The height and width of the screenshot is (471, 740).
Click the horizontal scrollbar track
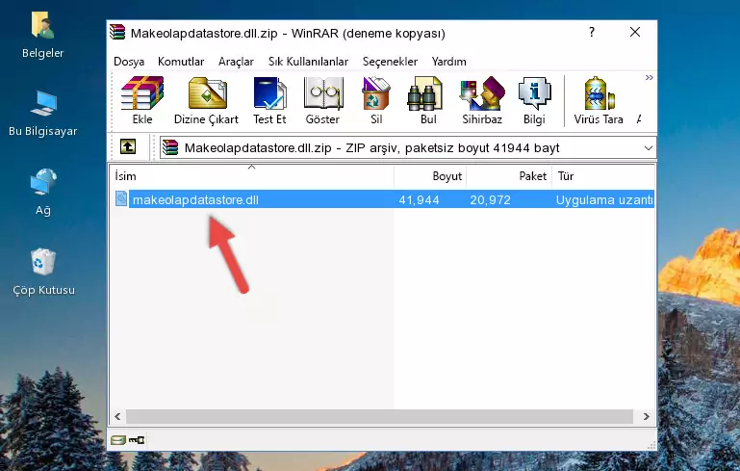coord(379,417)
